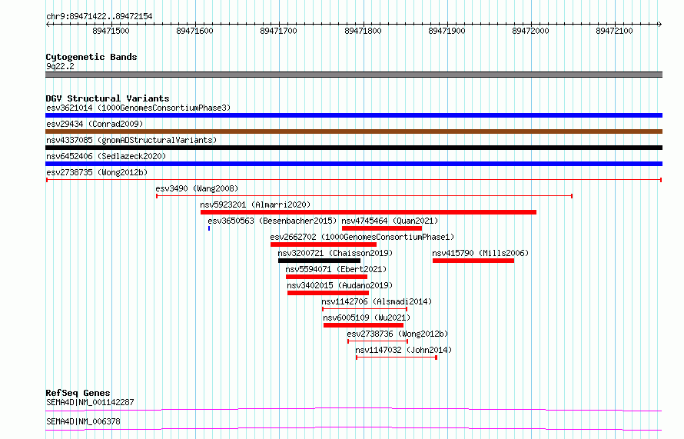This screenshot has height=439, width=684.
Task: Open the esv2738736 (Wong2012b) label
Action: 397,334
